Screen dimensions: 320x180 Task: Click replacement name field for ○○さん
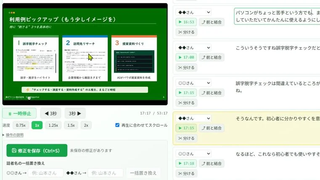[x=45, y=173]
